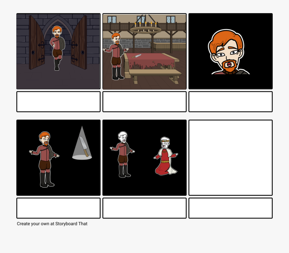The height and width of the screenshot is (253, 289).
Task: Select the empty white storyboard cell
Action: pos(230,157)
